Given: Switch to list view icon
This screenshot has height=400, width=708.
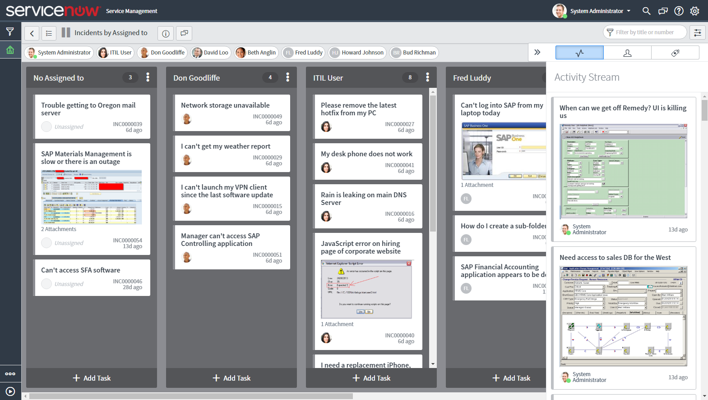Looking at the screenshot, I should click(49, 33).
